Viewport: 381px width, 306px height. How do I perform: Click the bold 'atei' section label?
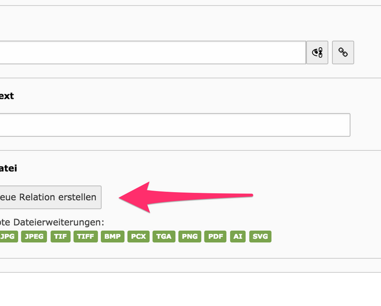(x=9, y=169)
